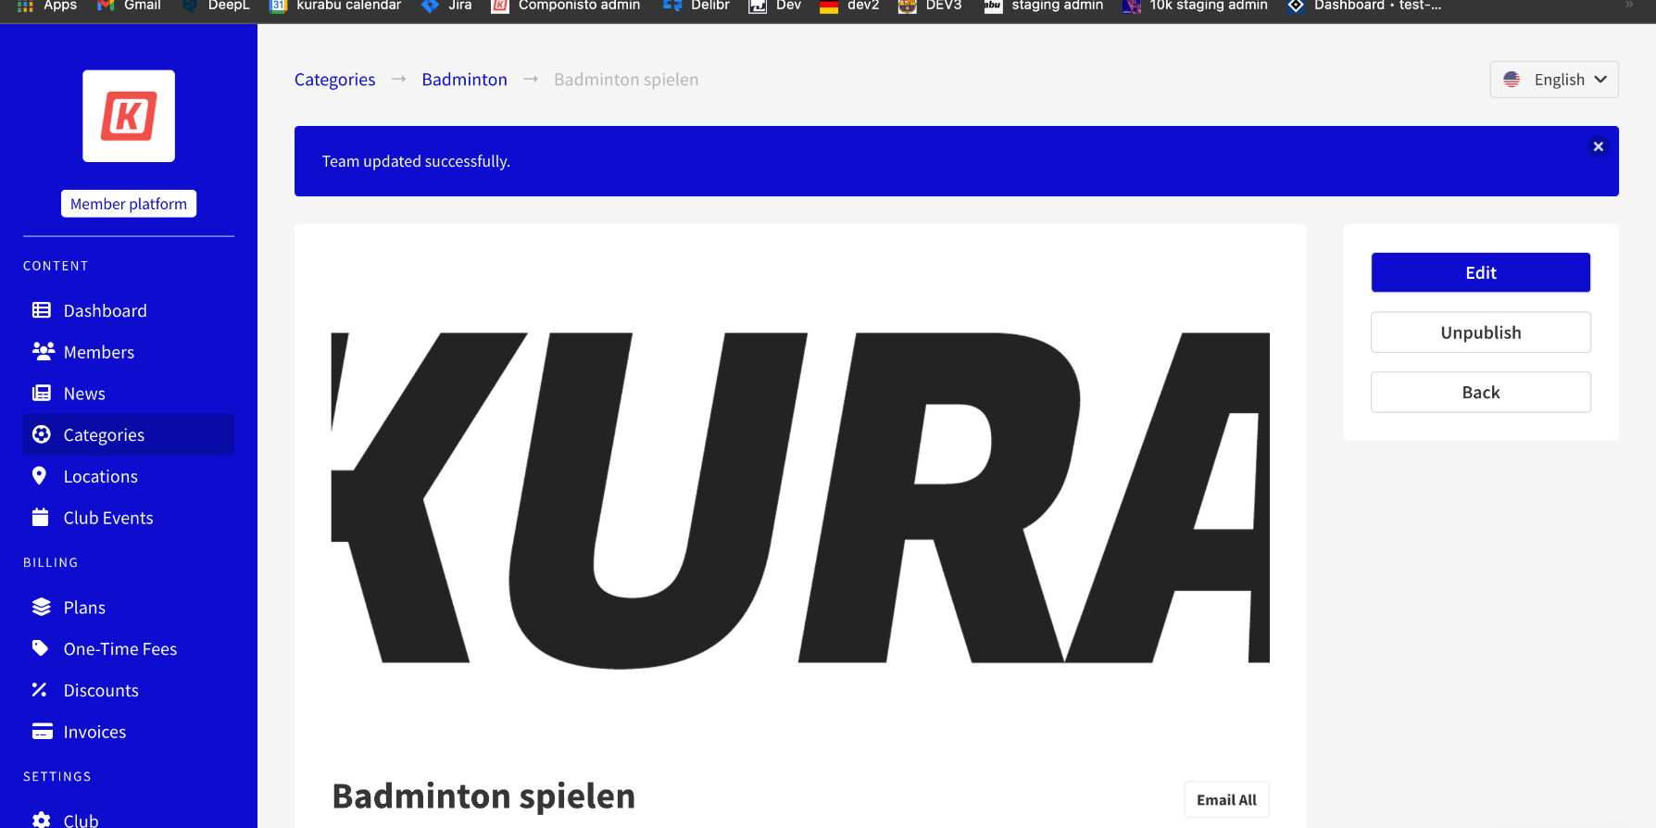Viewport: 1656px width, 828px height.
Task: Open Plans under Billing
Action: (x=129, y=608)
